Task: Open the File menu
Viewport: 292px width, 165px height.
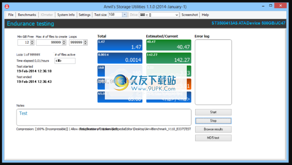Action: [x=11, y=15]
